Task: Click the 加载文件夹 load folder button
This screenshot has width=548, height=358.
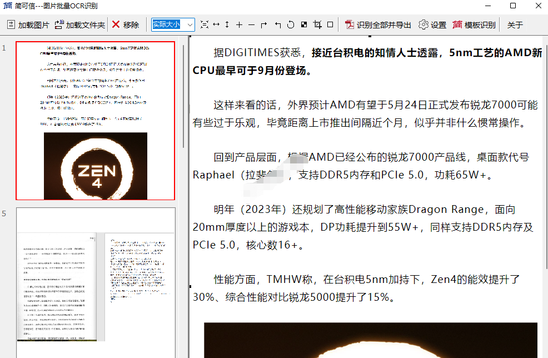Action: point(80,25)
